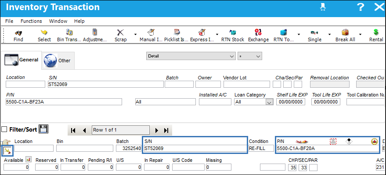The height and width of the screenshot is (175, 386).
Task: Click the pin favorite icon in title bar
Action: click(x=323, y=7)
